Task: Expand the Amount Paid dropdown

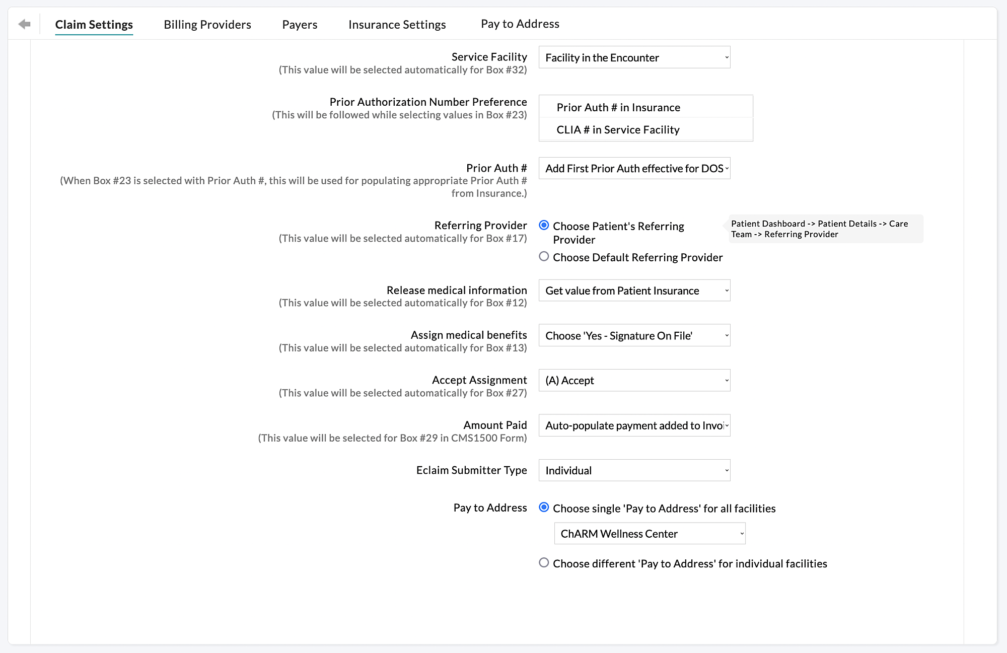Action: [634, 425]
